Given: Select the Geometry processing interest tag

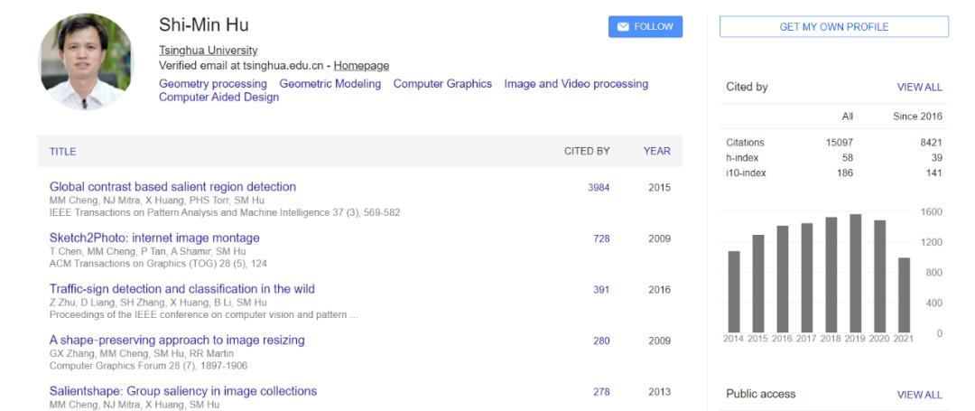Looking at the screenshot, I should (213, 84).
